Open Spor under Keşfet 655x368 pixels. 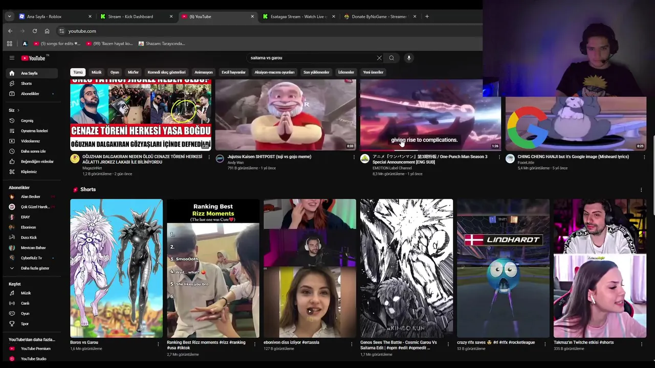32,324
